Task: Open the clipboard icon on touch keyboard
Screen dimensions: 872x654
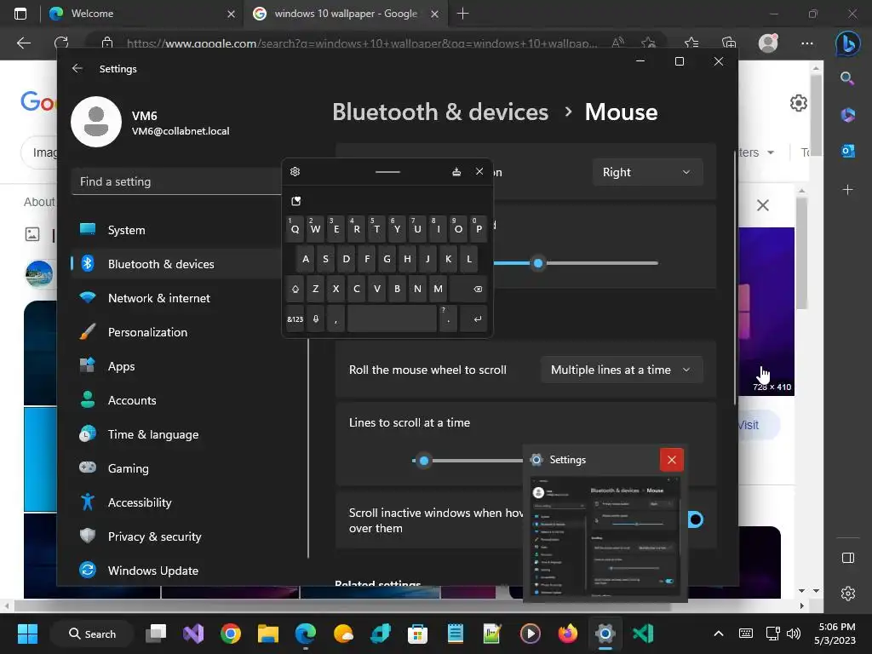Action: pyautogui.click(x=295, y=201)
